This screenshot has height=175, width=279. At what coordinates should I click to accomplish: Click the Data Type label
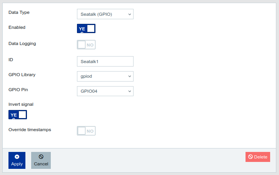click(x=19, y=12)
